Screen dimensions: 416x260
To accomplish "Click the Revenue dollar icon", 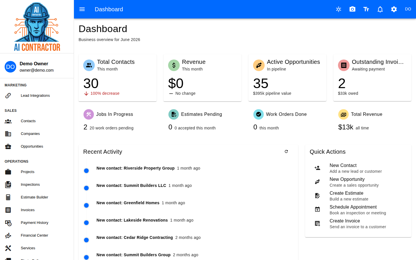I will [x=174, y=65].
